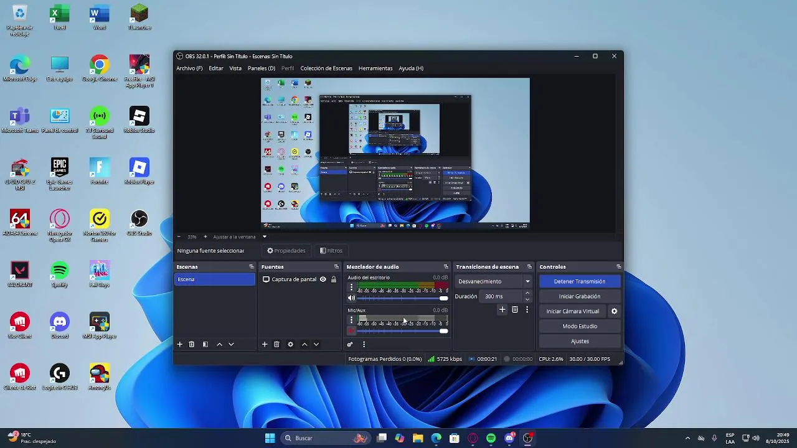Toggle lock on Captura de pantalla source
This screenshot has width=797, height=448.
pos(334,279)
